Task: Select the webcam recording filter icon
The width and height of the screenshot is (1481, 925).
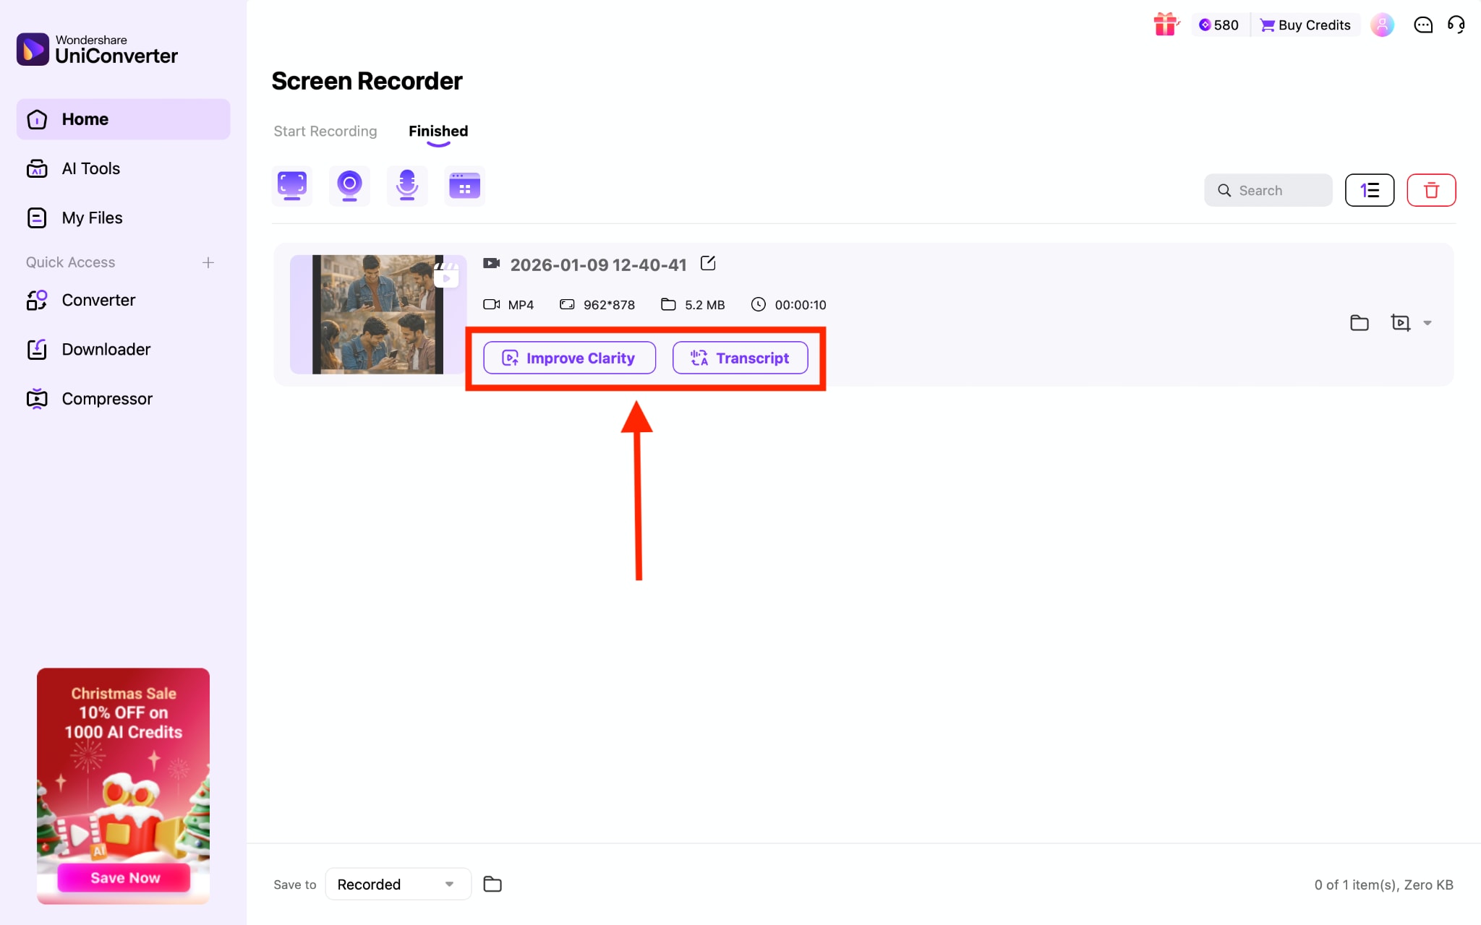Action: [349, 185]
